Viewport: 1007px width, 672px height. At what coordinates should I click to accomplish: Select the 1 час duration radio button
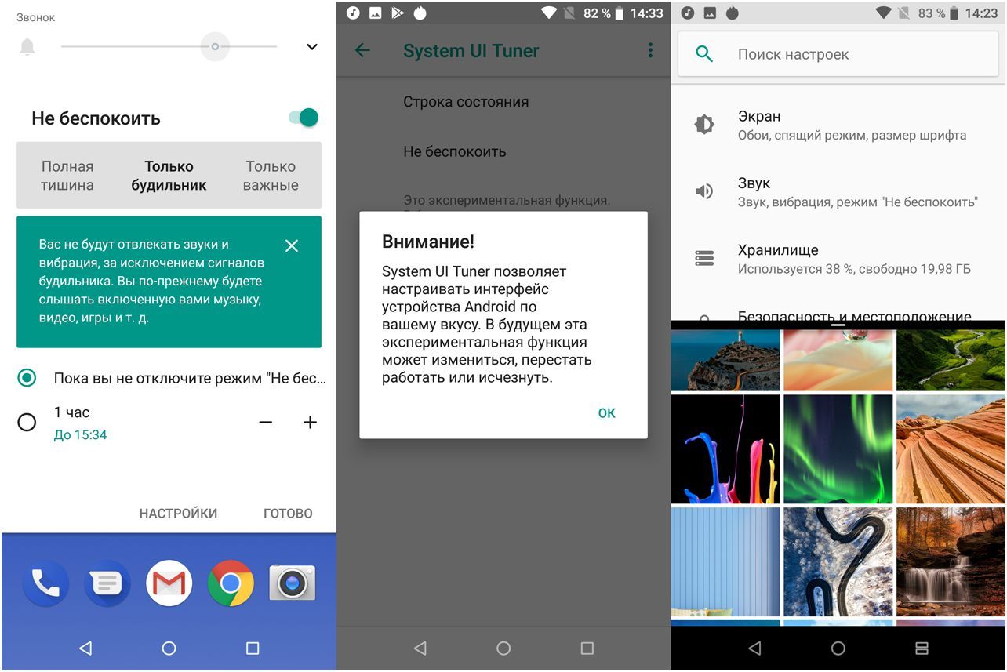27,423
